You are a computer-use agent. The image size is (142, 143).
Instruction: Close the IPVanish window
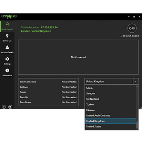coord(140,17)
